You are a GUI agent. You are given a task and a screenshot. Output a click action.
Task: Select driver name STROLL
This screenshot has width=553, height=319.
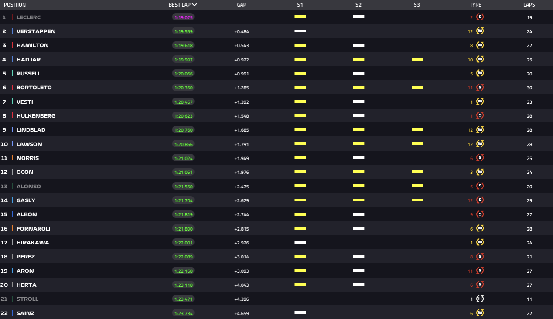coord(27,299)
